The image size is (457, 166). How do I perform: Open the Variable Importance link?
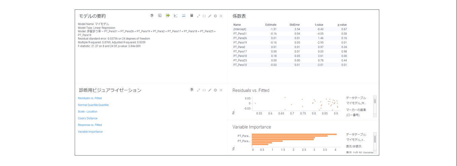(90, 132)
